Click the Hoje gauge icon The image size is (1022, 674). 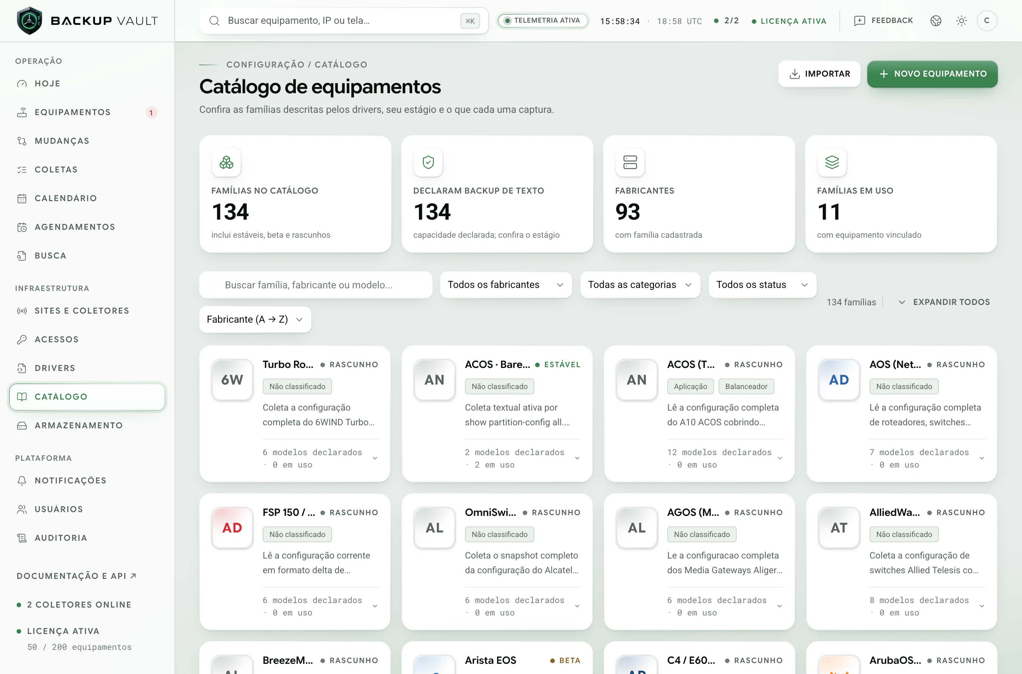[22, 84]
